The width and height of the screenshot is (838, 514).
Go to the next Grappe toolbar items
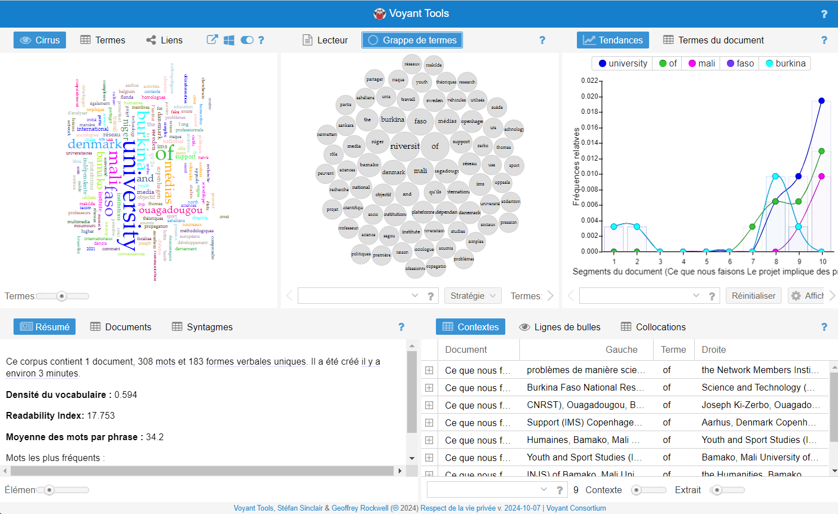pyautogui.click(x=550, y=296)
